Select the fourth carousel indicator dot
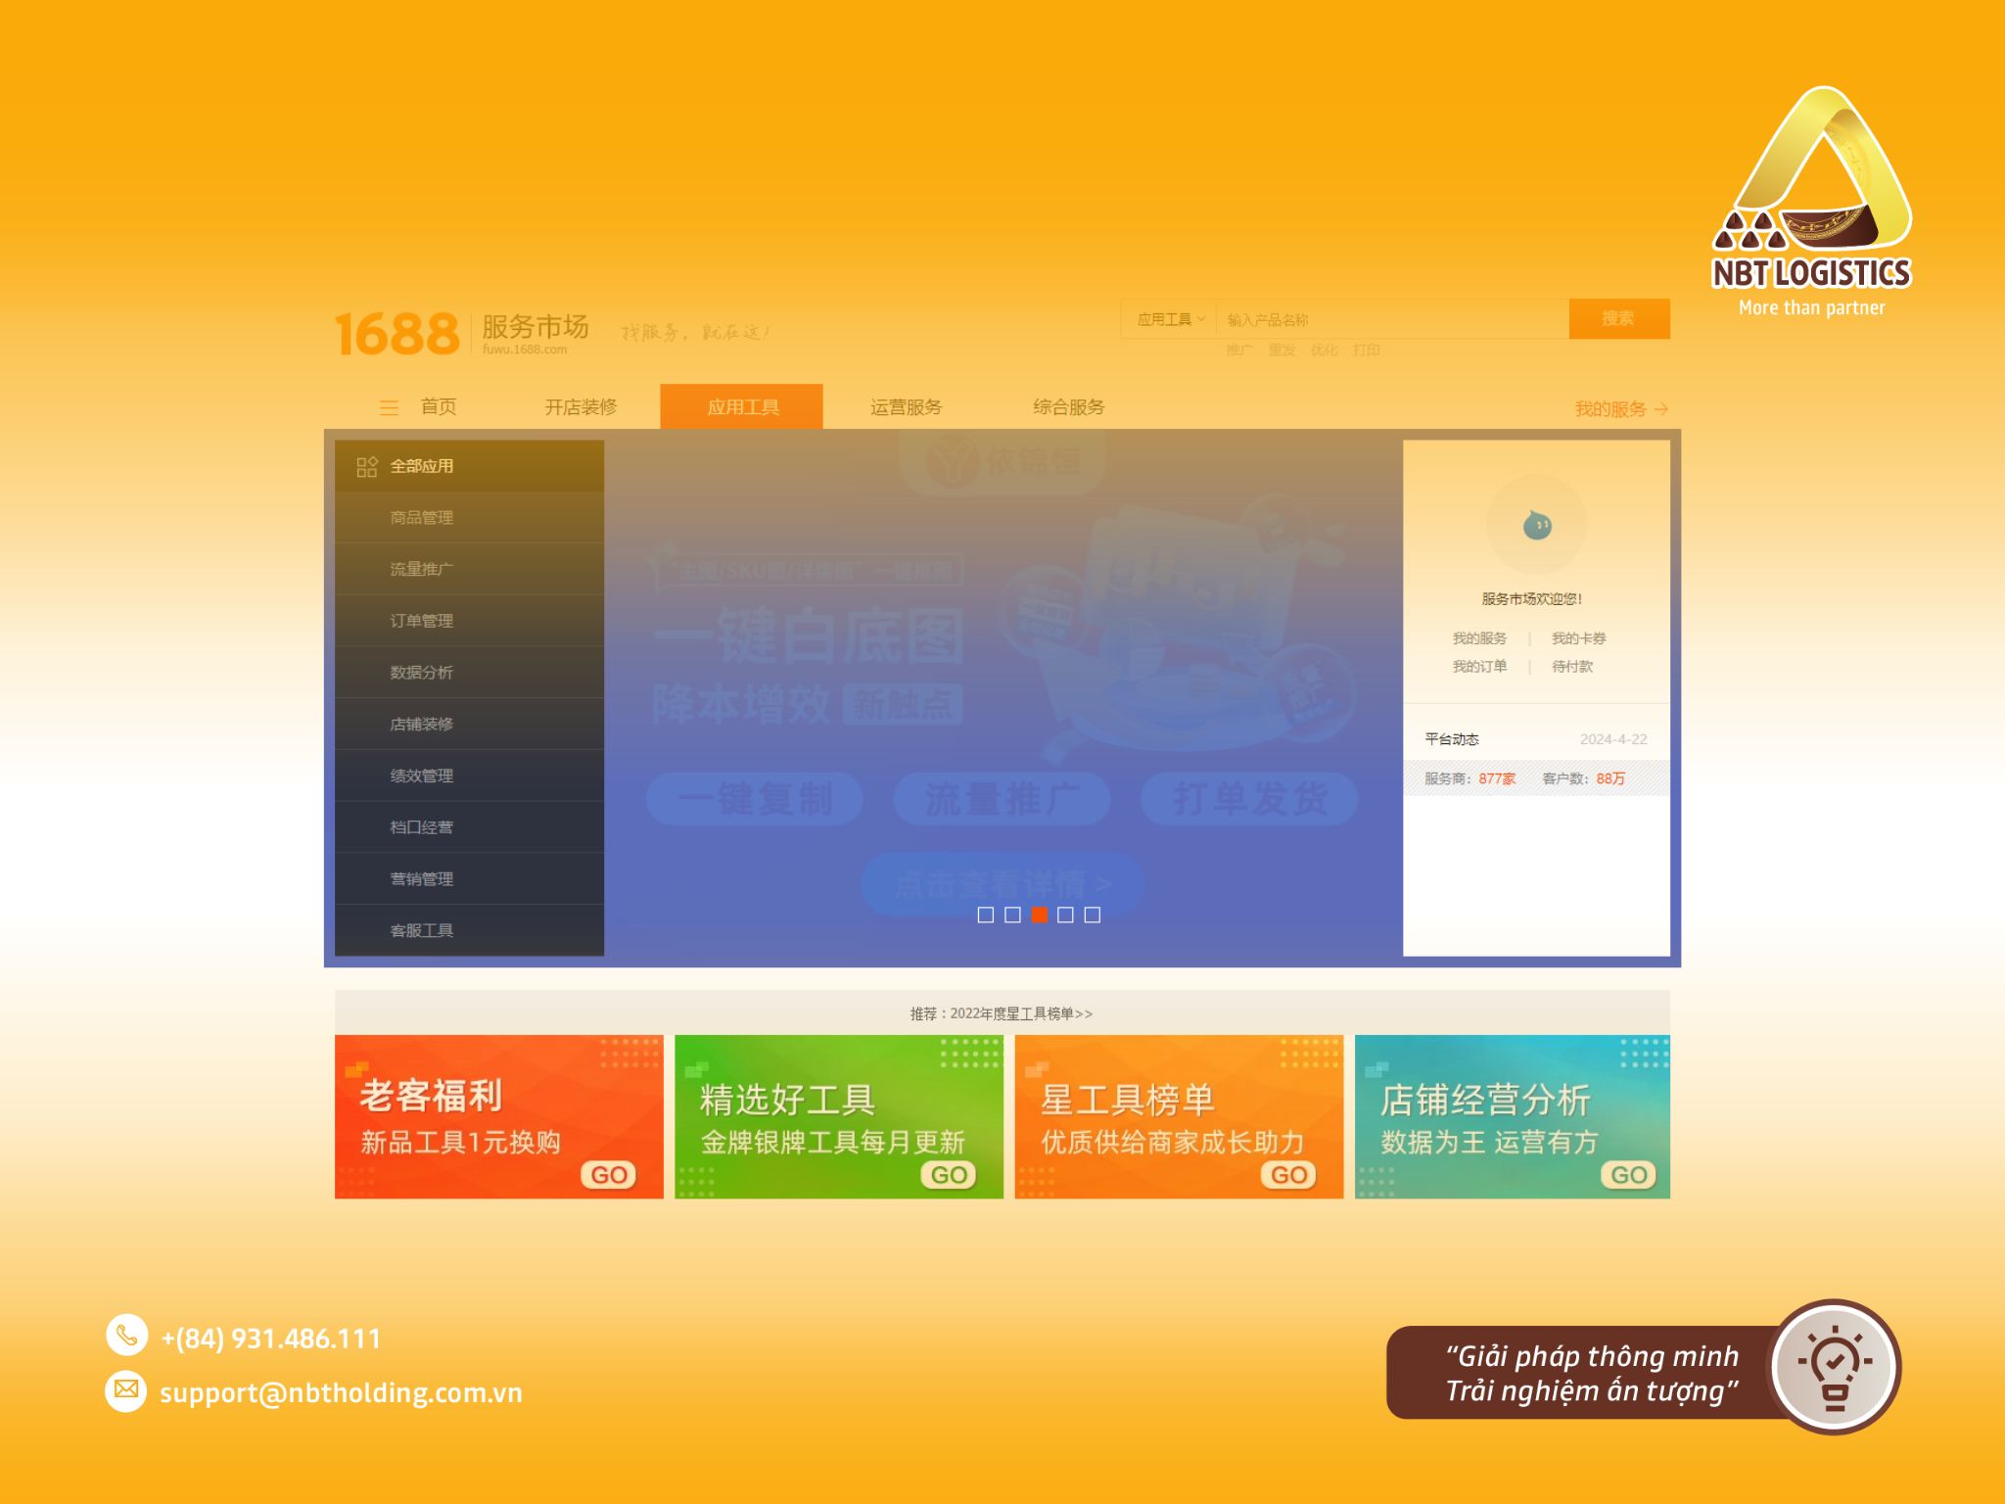The image size is (2005, 1504). tap(1066, 915)
